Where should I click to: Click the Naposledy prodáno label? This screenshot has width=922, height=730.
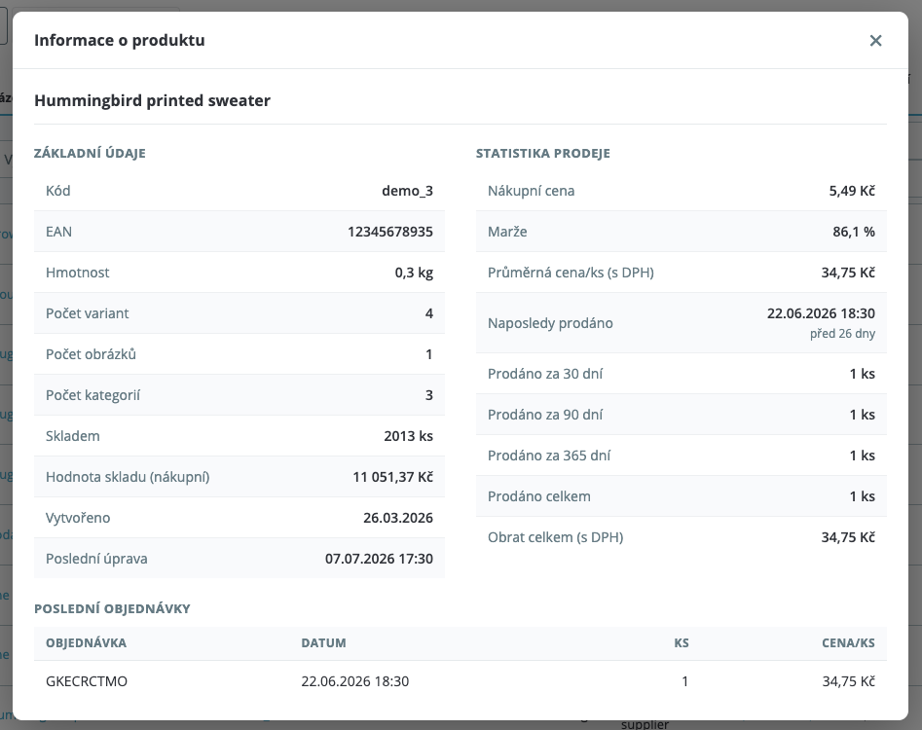[550, 323]
